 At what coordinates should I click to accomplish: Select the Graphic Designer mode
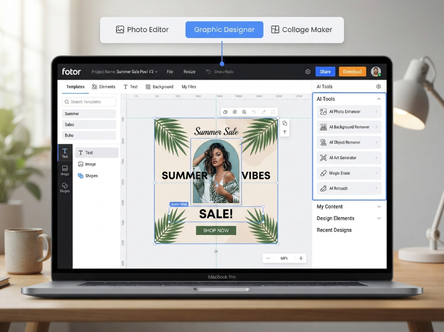224,30
